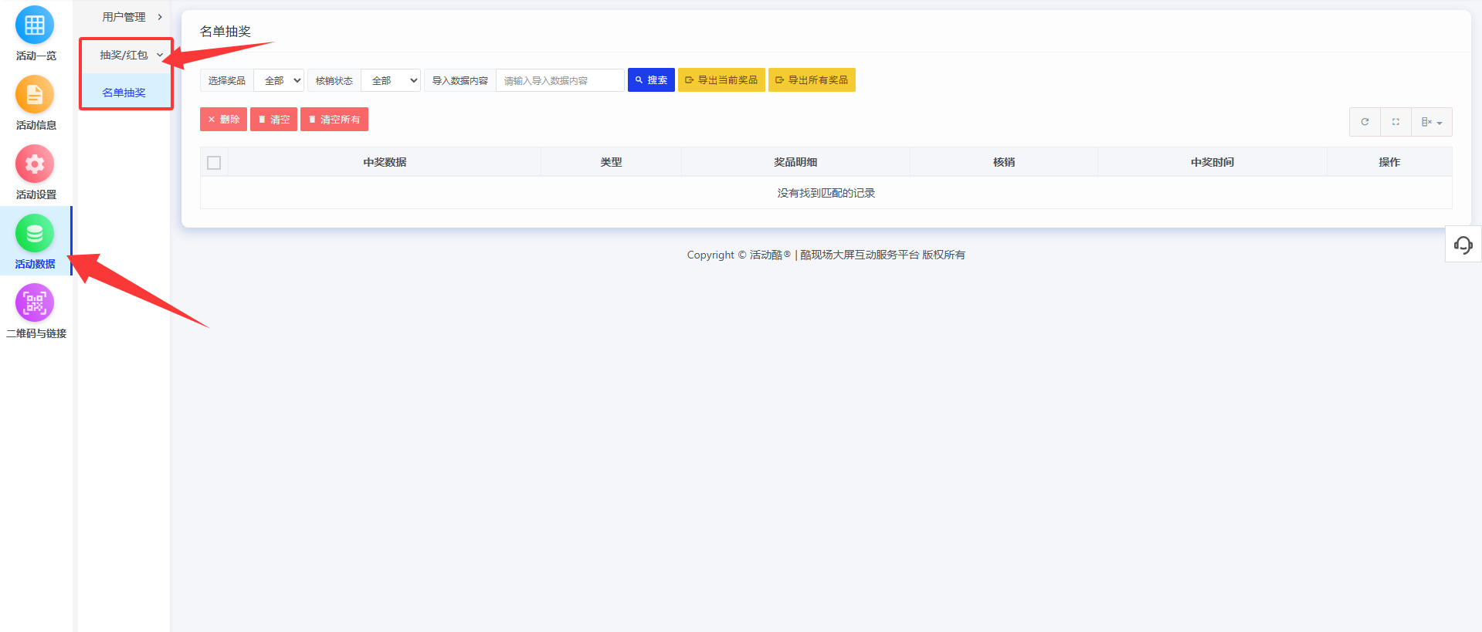Image resolution: width=1482 pixels, height=632 pixels.
Task: Open the 选择奖品 dropdown
Action: 279,80
